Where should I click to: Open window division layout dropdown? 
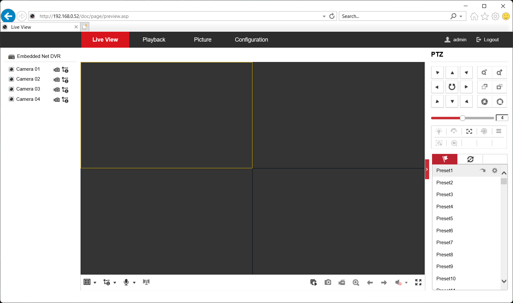coord(90,282)
